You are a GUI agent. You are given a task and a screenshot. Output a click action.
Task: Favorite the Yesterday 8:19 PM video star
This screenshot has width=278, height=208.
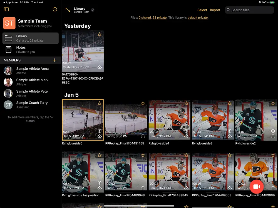[x=100, y=34]
